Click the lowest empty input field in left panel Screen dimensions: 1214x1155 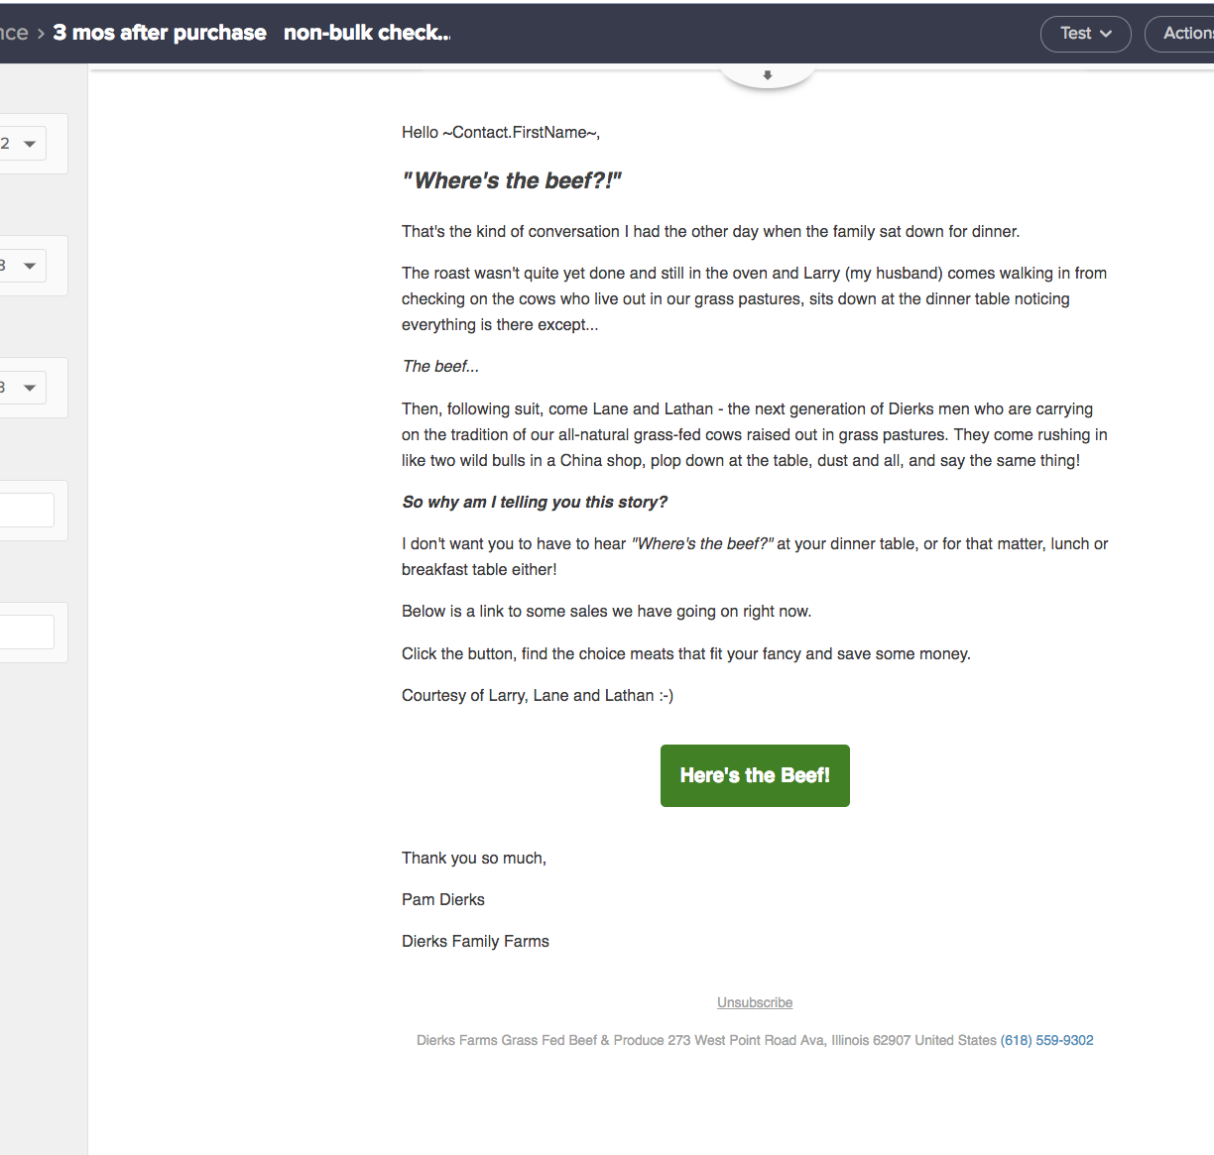[x=27, y=633]
